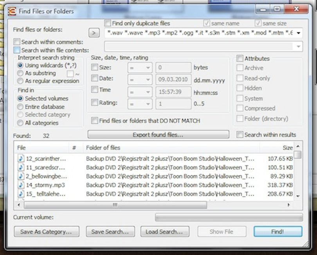Enable Find only duplicate files checkbox
Viewport: 317px width, 255px height.
[x=108, y=23]
